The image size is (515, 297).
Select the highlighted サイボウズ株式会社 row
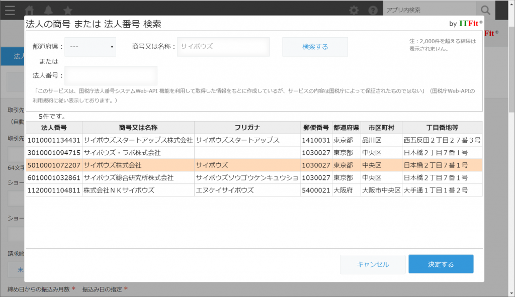tap(254, 165)
